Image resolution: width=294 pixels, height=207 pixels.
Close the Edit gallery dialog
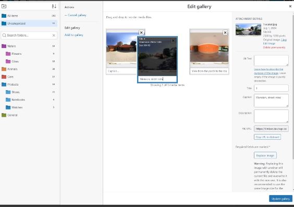(290, 6)
